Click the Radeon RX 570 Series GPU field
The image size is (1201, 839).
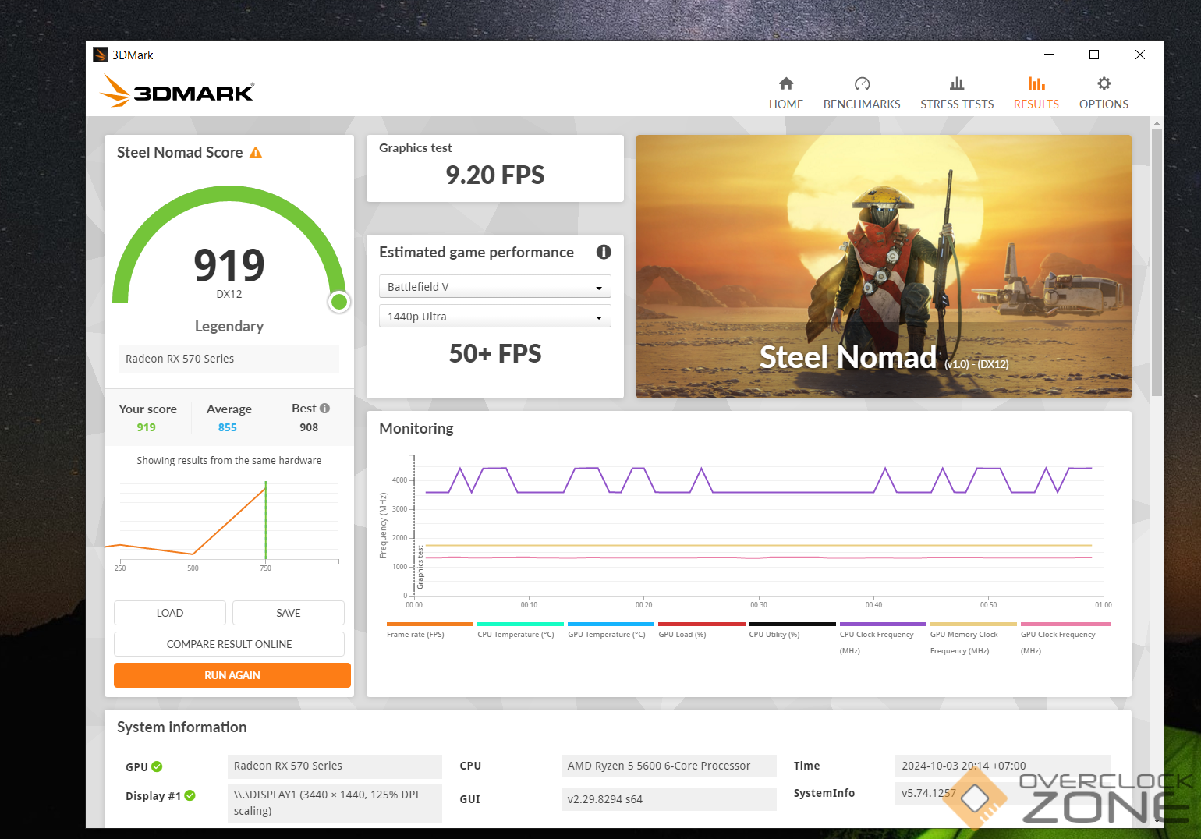pyautogui.click(x=335, y=766)
